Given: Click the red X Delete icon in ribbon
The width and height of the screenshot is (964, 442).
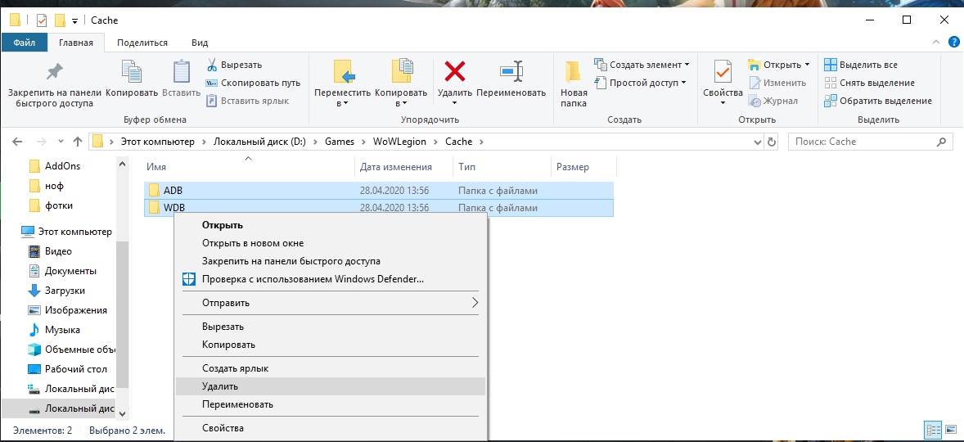Looking at the screenshot, I should [x=454, y=72].
